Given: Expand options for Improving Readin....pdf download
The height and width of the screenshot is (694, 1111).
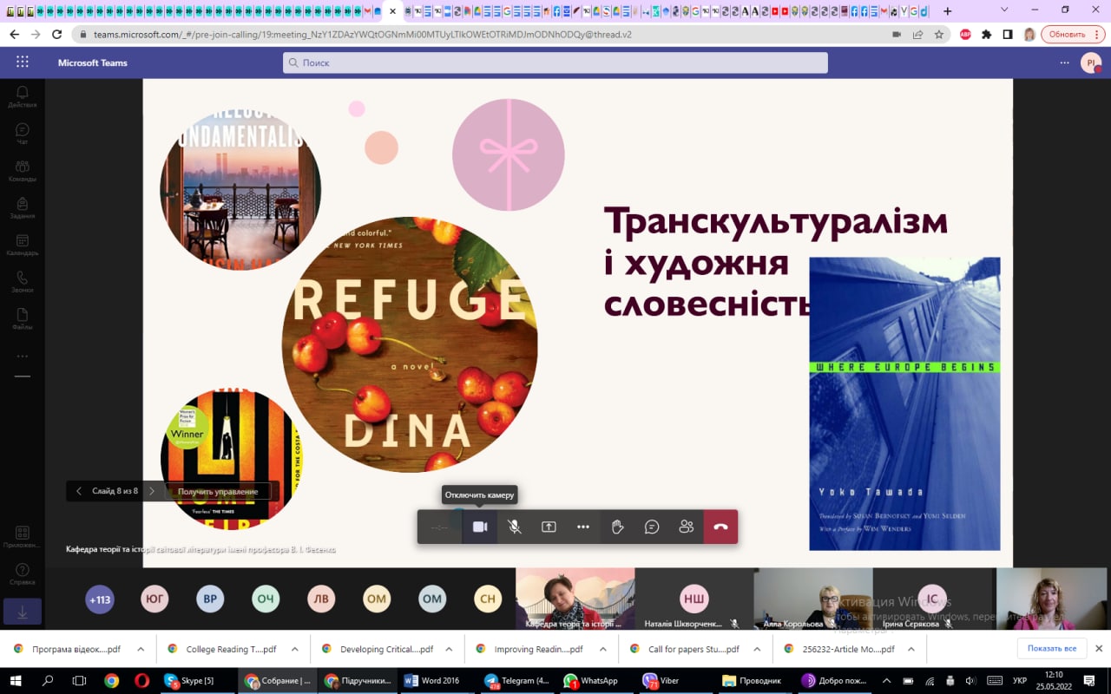Looking at the screenshot, I should pyautogui.click(x=602, y=649).
